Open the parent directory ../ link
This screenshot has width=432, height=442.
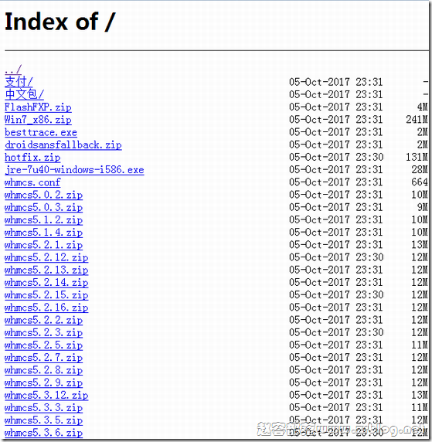[13, 70]
